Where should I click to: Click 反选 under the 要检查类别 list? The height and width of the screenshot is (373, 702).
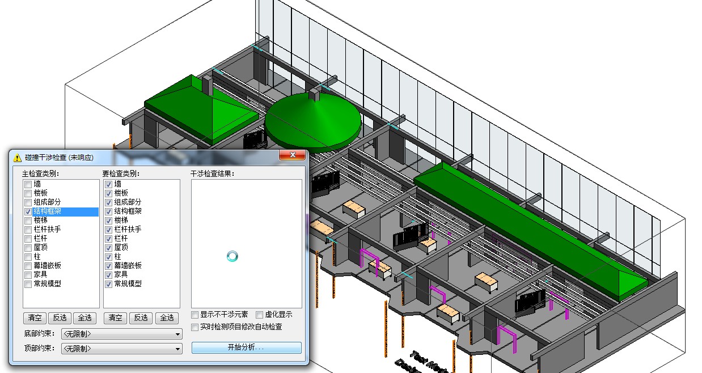pos(141,318)
